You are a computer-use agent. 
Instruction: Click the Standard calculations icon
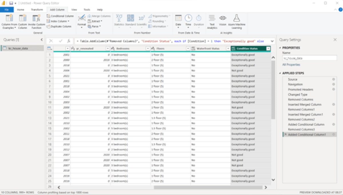[x=130, y=18]
